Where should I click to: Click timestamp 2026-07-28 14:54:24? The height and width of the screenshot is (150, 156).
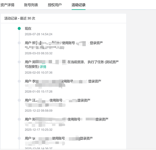[38, 34]
